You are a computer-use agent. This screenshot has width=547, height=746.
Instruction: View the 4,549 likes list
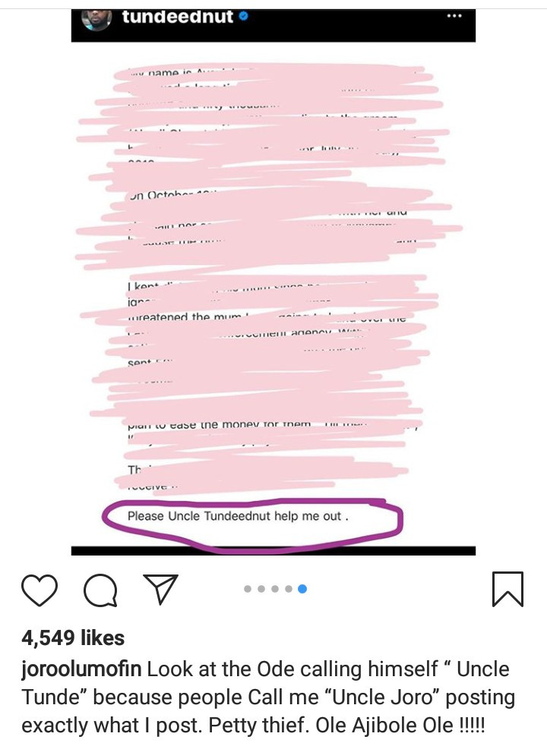tap(73, 638)
